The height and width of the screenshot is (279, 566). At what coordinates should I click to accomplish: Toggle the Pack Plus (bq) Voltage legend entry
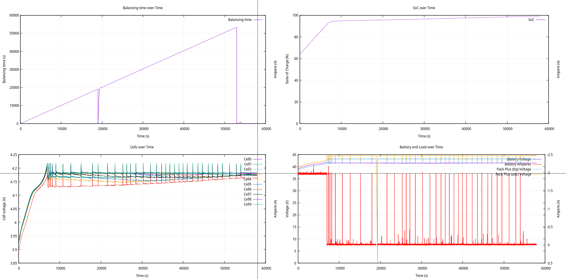coord(519,169)
